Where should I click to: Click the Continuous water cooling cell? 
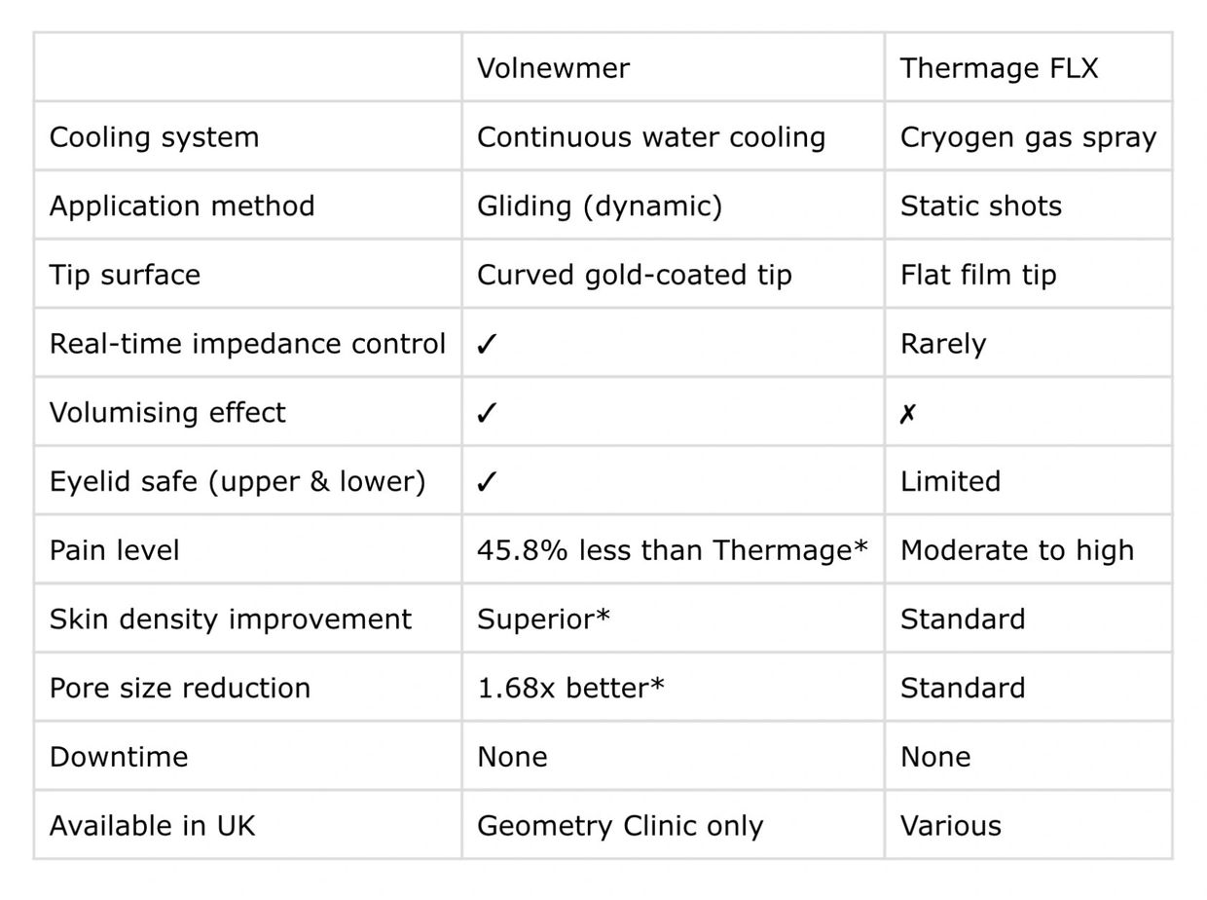coord(650,137)
